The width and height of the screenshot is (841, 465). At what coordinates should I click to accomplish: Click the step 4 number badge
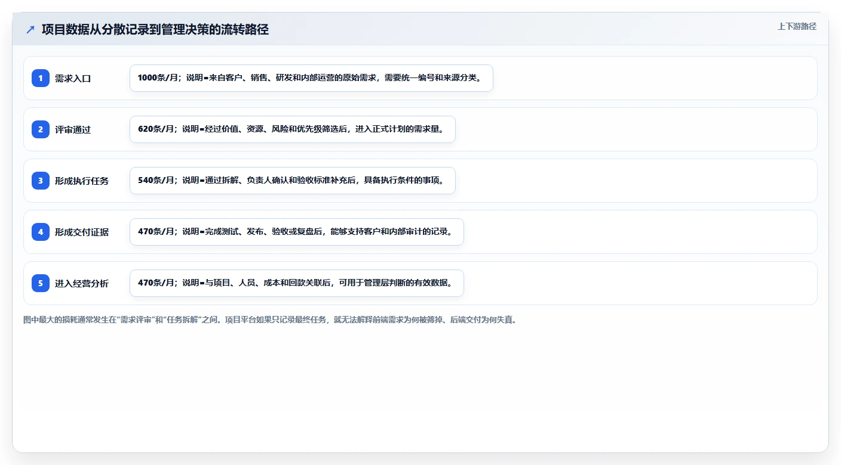coord(41,232)
